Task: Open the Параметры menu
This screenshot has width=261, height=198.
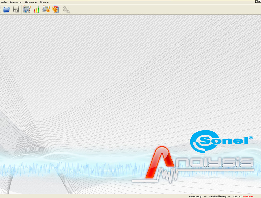Action: pyautogui.click(x=31, y=2)
